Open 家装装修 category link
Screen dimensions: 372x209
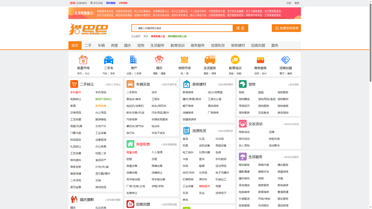coord(188,92)
